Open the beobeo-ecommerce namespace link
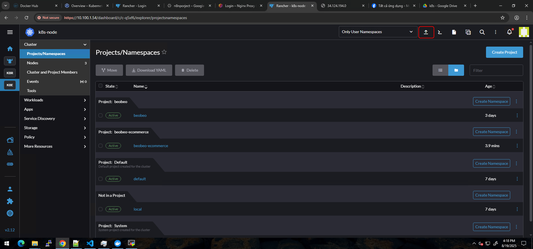This screenshot has height=249, width=533. point(151,146)
